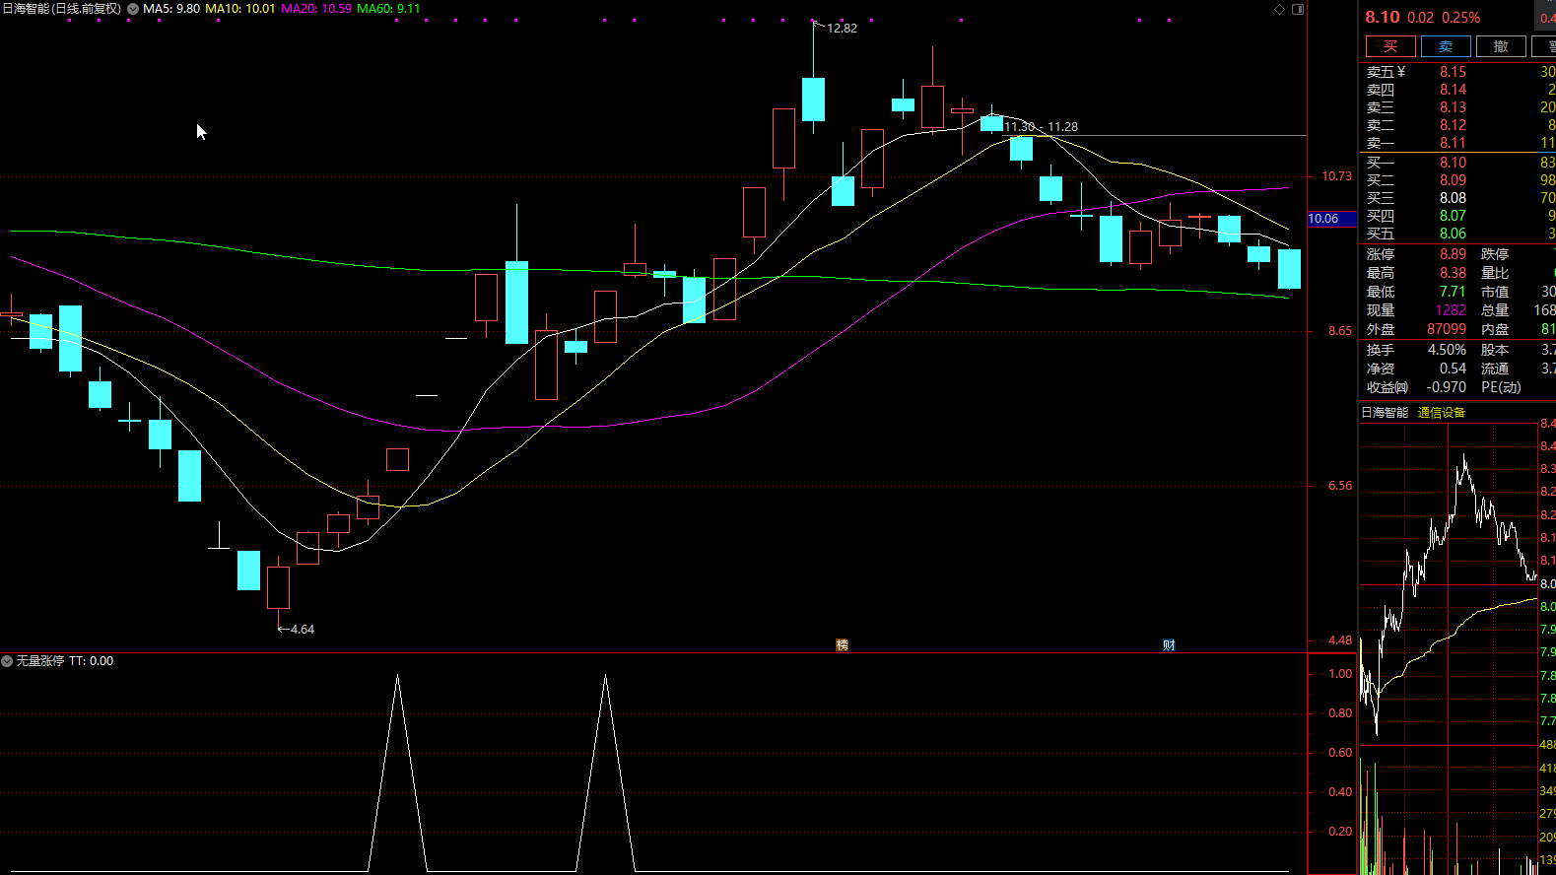Expand the 无量涨停 indicator dropdown arrow

(x=7, y=661)
